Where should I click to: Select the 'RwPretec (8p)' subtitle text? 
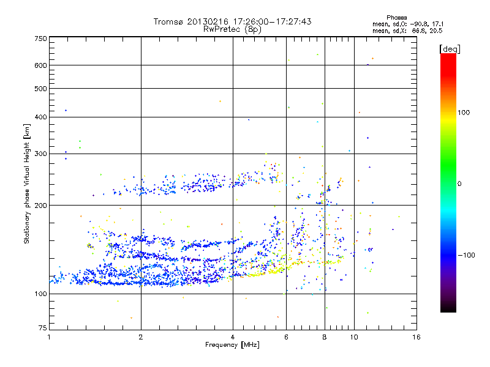click(x=232, y=29)
